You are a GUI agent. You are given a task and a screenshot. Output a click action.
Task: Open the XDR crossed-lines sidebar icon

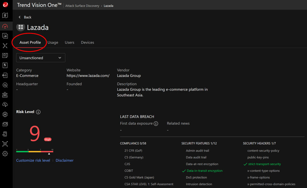pyautogui.click(x=5, y=46)
